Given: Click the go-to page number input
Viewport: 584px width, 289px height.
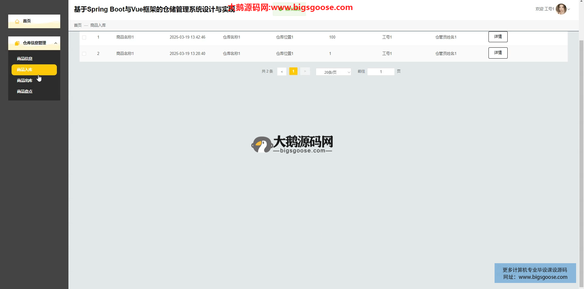Looking at the screenshot, I should (381, 72).
